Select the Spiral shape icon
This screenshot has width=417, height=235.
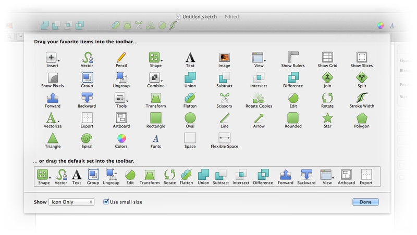[87, 138]
